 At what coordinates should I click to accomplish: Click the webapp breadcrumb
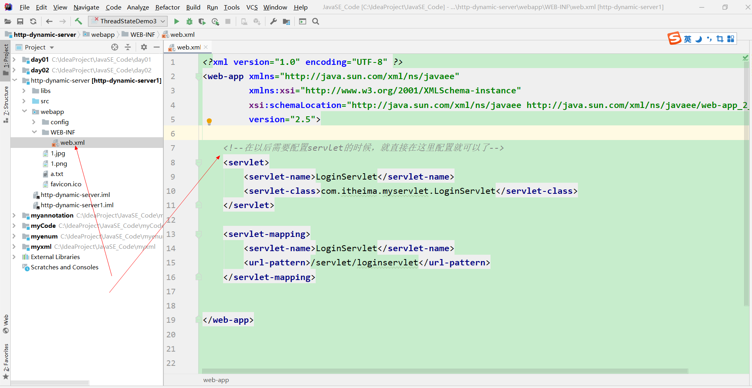pyautogui.click(x=102, y=34)
